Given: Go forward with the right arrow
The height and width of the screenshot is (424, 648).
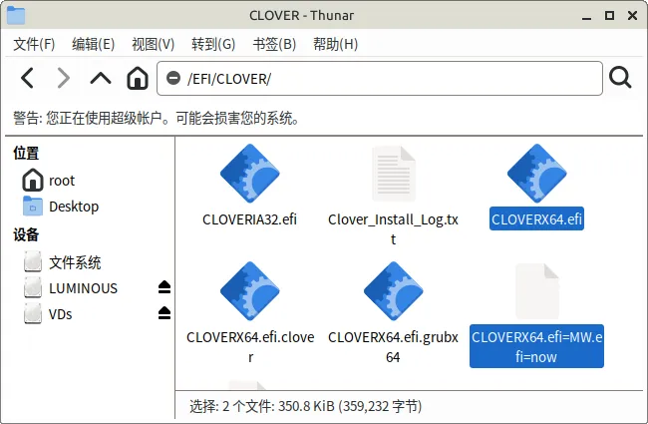Looking at the screenshot, I should click(63, 78).
